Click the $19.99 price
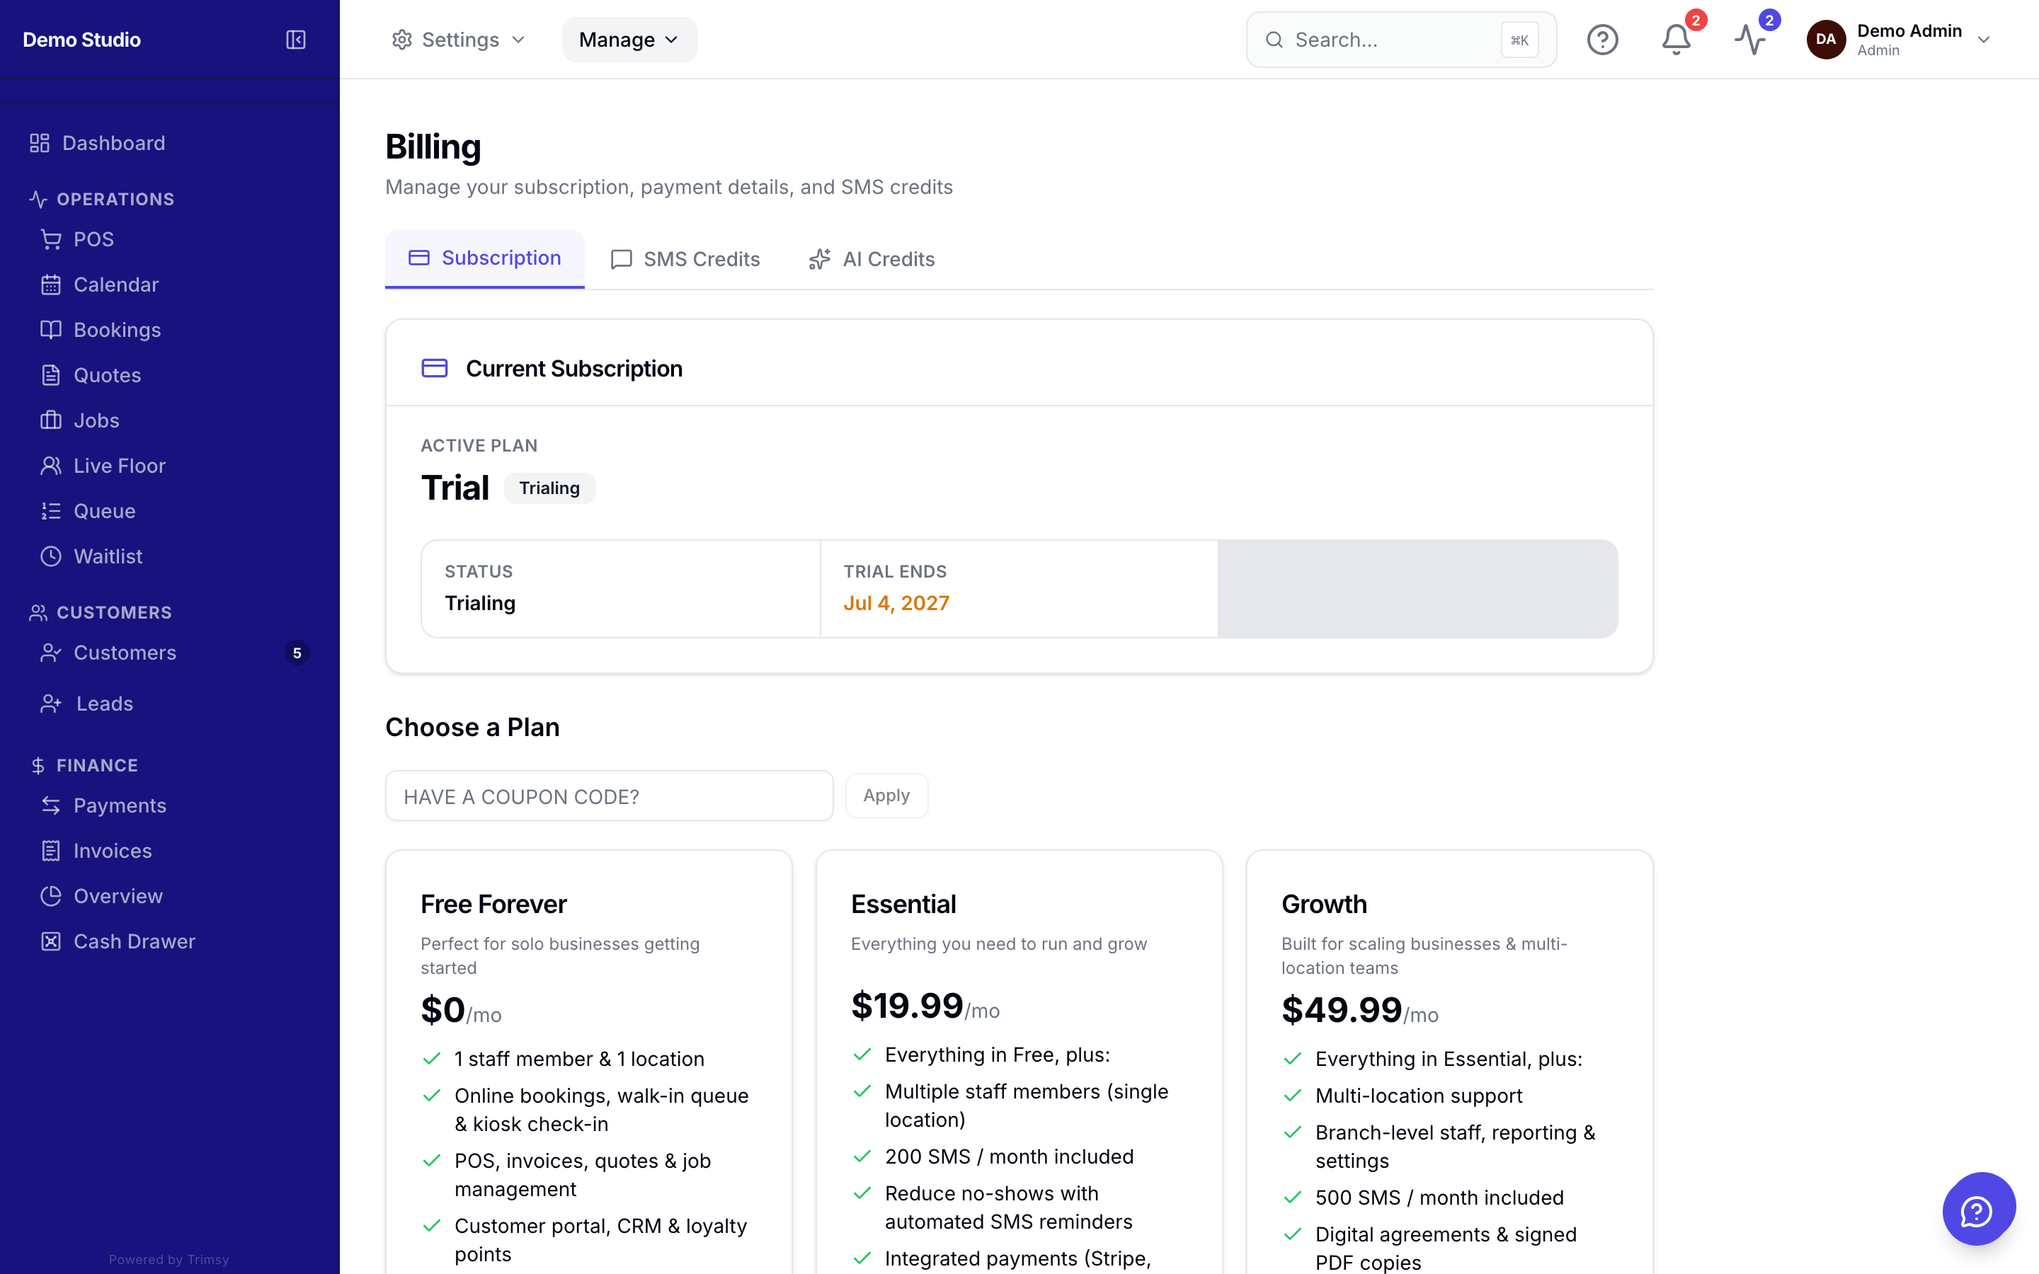 [907, 1006]
